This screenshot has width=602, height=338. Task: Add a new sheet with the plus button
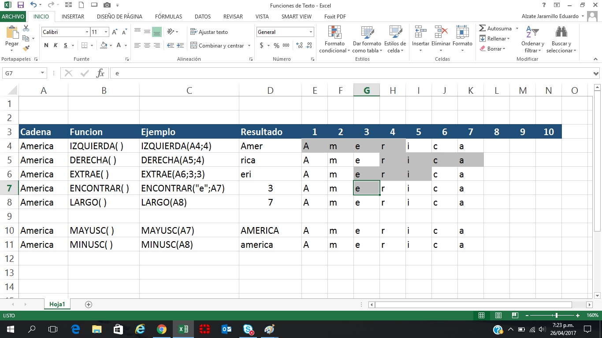[x=88, y=304]
